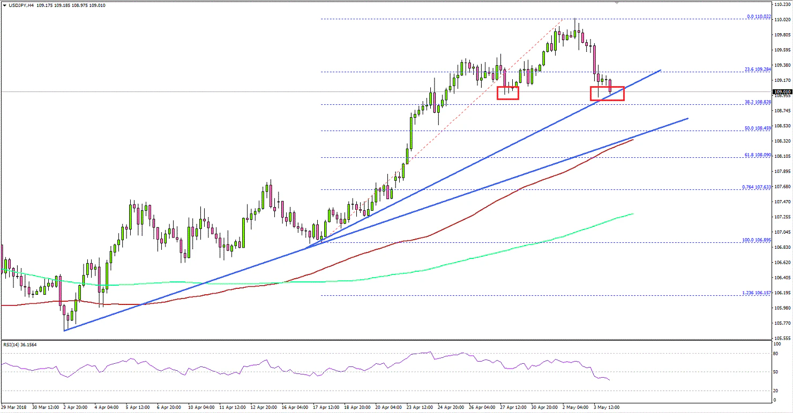Select the 50.0 108.459 Fibonacci label
The image size is (793, 413).
coord(757,128)
